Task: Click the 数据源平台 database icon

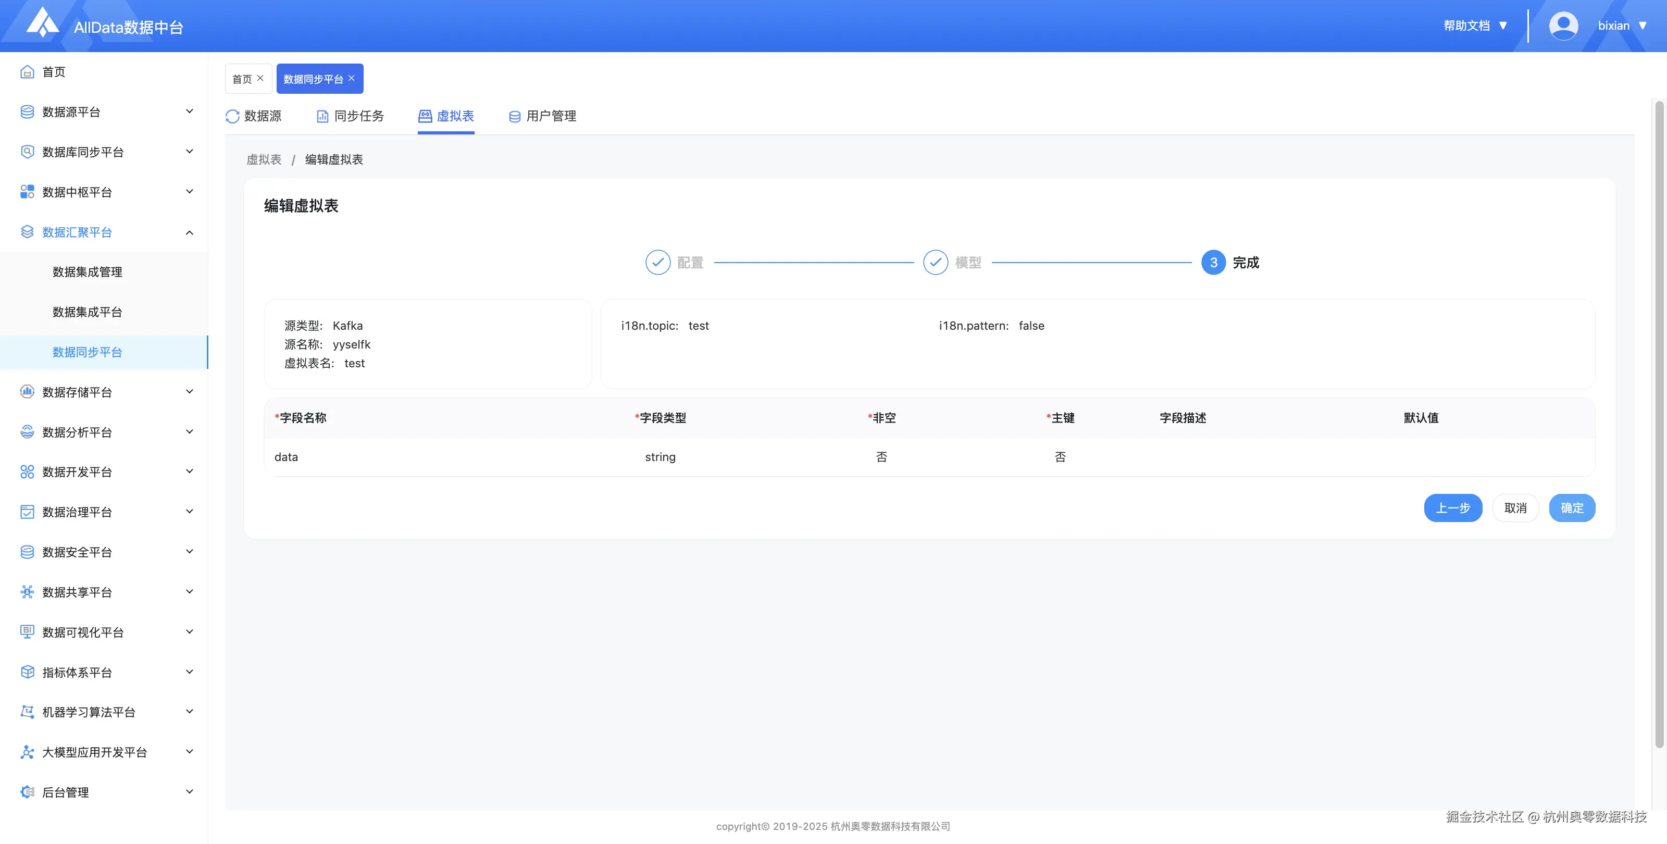Action: (27, 112)
